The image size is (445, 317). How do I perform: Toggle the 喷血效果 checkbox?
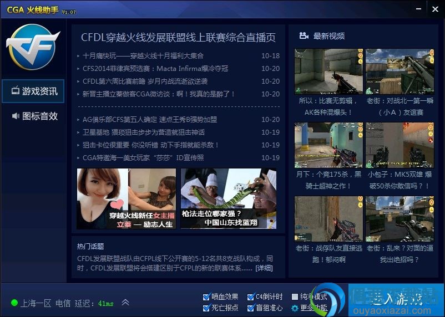[206, 297]
